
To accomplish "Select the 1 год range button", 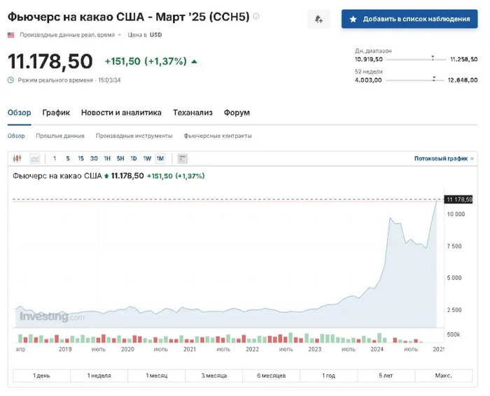I will pos(329,376).
